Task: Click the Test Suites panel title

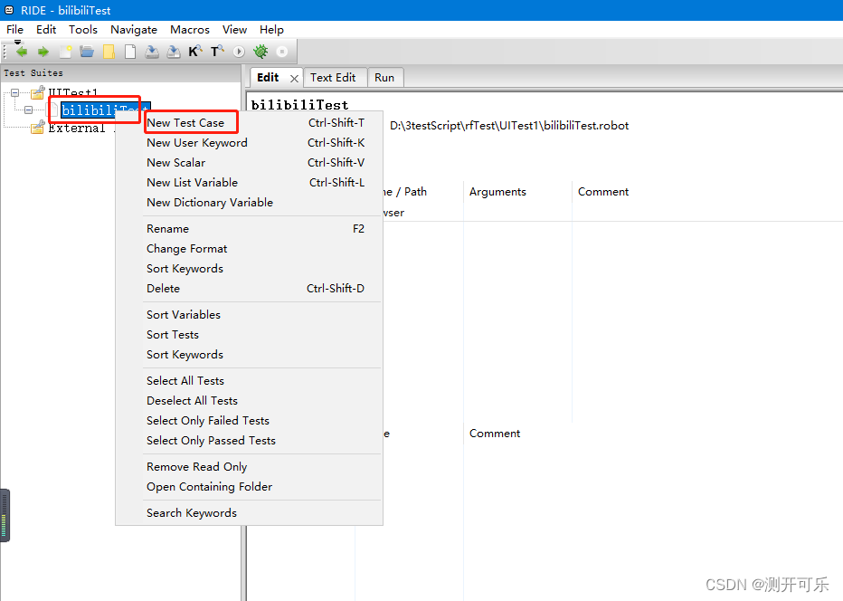Action: click(33, 73)
